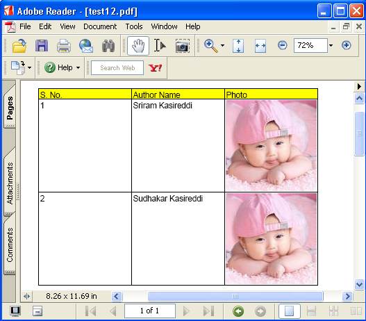366x321 pixels.
Task: Open the Window menu
Action: tap(164, 26)
